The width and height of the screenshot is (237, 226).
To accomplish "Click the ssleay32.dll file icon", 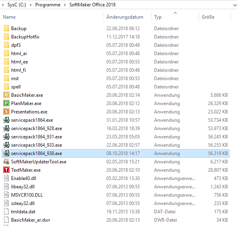I will point(6,203).
